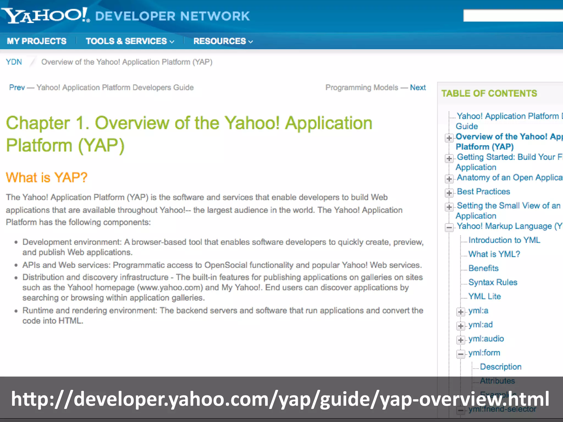
Task: Expand Overview of the Yahoo! Application Platform node
Action: coord(449,138)
